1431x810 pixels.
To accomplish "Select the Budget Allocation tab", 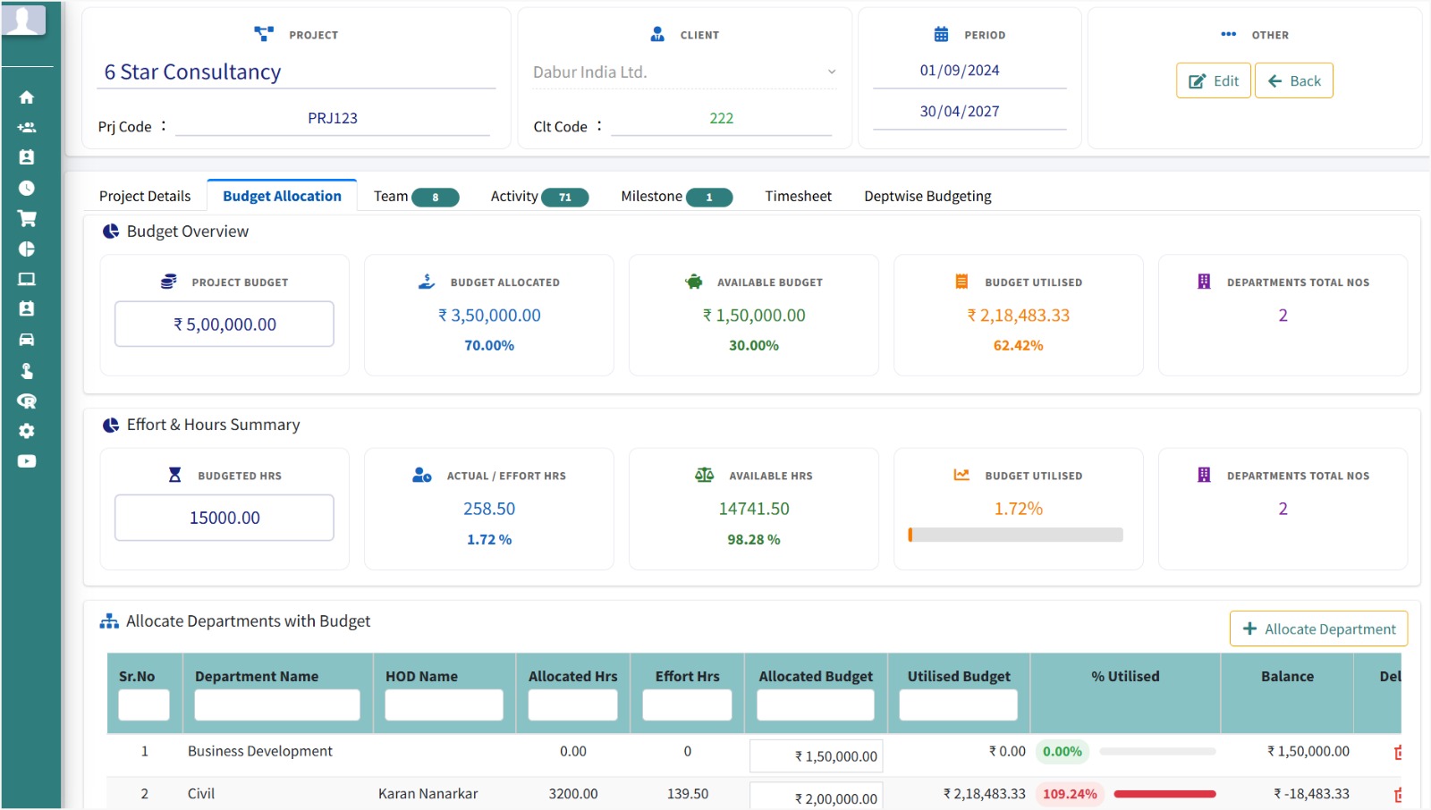I will coord(282,196).
